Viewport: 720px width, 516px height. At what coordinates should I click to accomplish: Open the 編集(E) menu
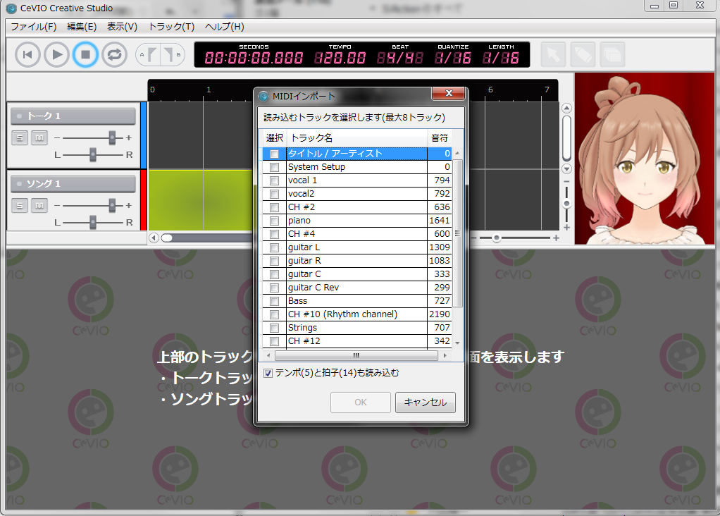[x=82, y=27]
